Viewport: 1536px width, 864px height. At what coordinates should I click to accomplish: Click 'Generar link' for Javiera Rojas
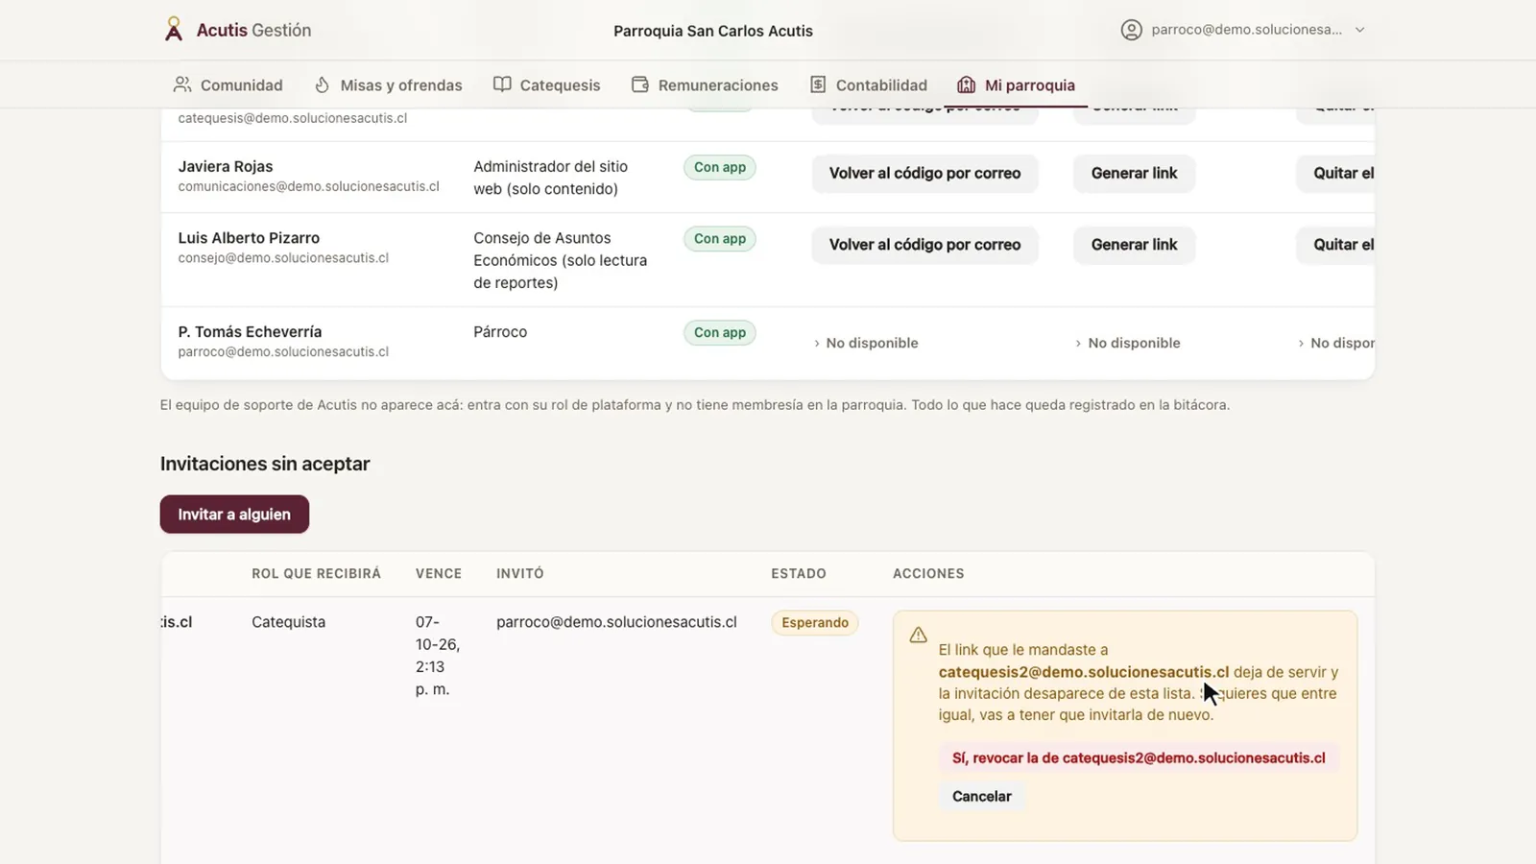(x=1134, y=174)
